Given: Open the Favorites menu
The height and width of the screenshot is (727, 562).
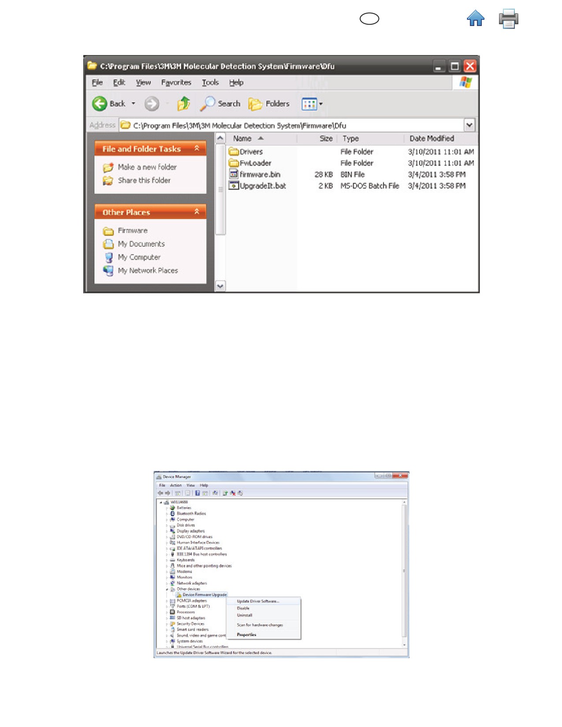Looking at the screenshot, I should pos(176,82).
